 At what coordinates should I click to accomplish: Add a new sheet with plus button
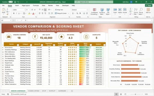pyautogui.click(x=72, y=91)
